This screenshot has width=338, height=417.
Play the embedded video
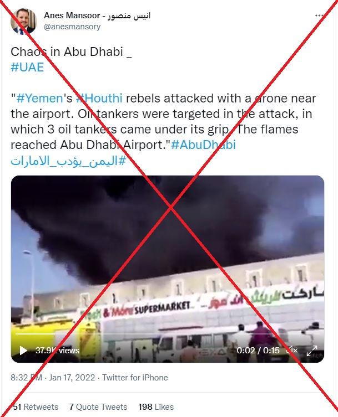[x=23, y=351]
